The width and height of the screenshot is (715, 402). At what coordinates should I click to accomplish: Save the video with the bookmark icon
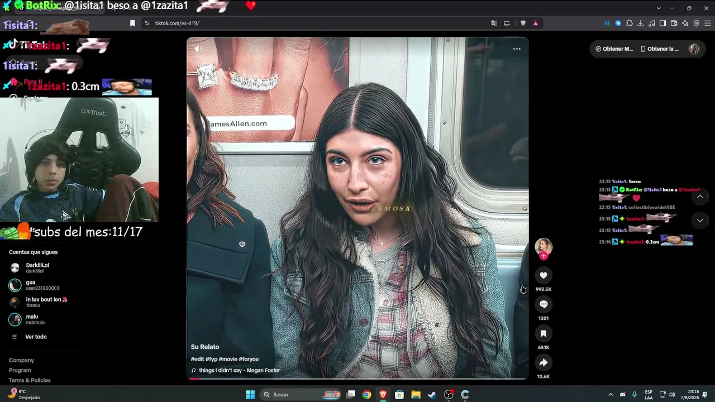tap(544, 333)
